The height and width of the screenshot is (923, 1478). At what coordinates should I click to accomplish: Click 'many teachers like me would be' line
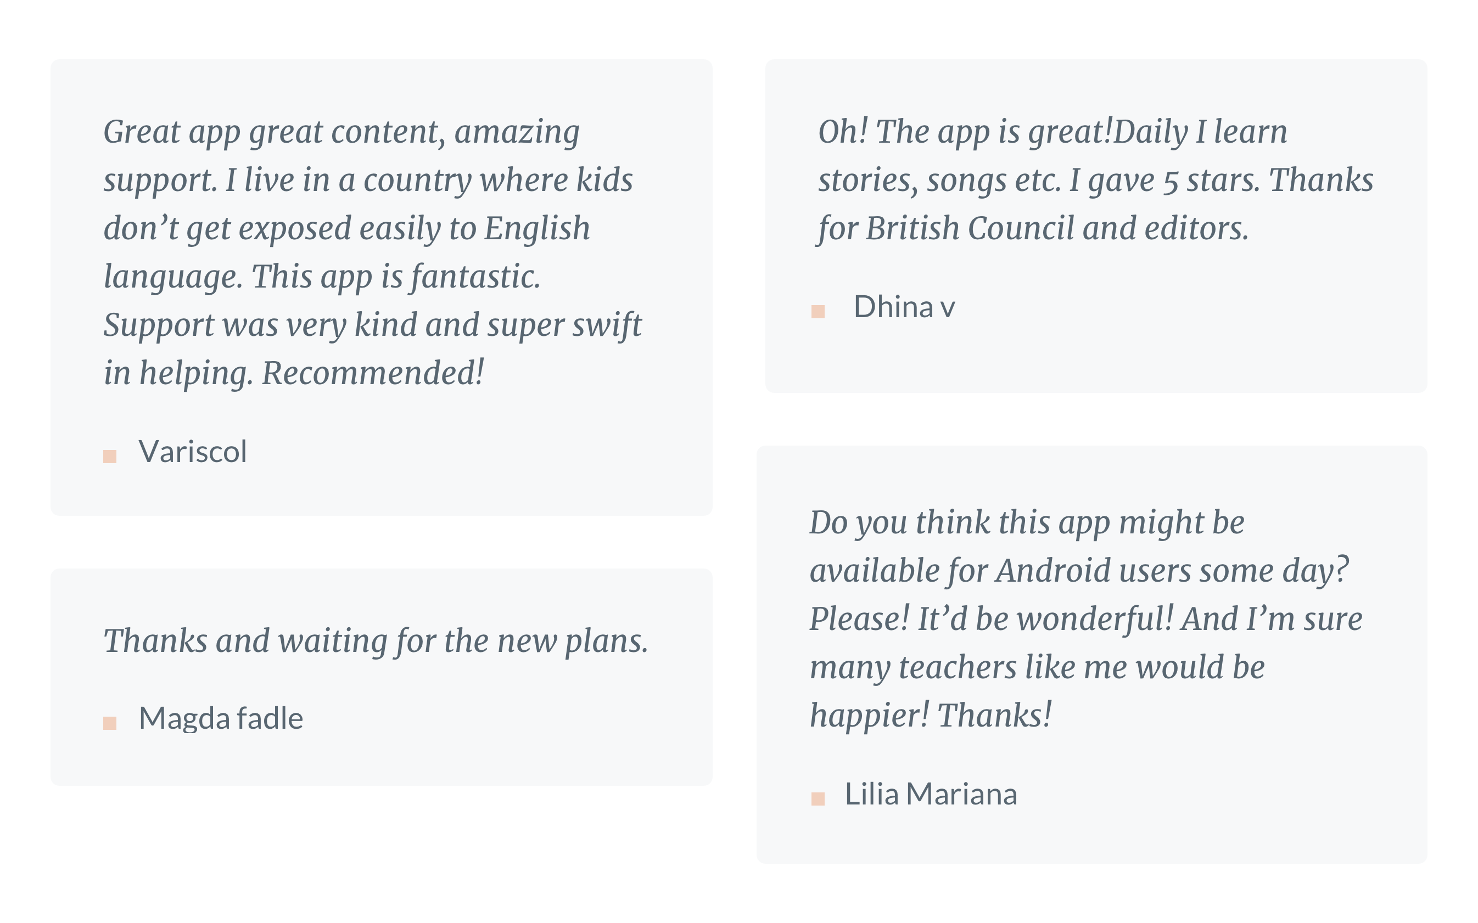pyautogui.click(x=1037, y=667)
